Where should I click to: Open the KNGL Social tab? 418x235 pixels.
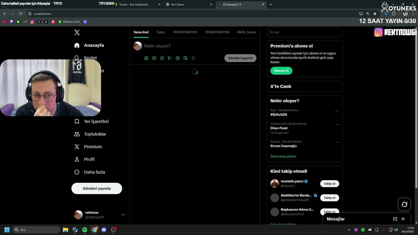click(247, 32)
